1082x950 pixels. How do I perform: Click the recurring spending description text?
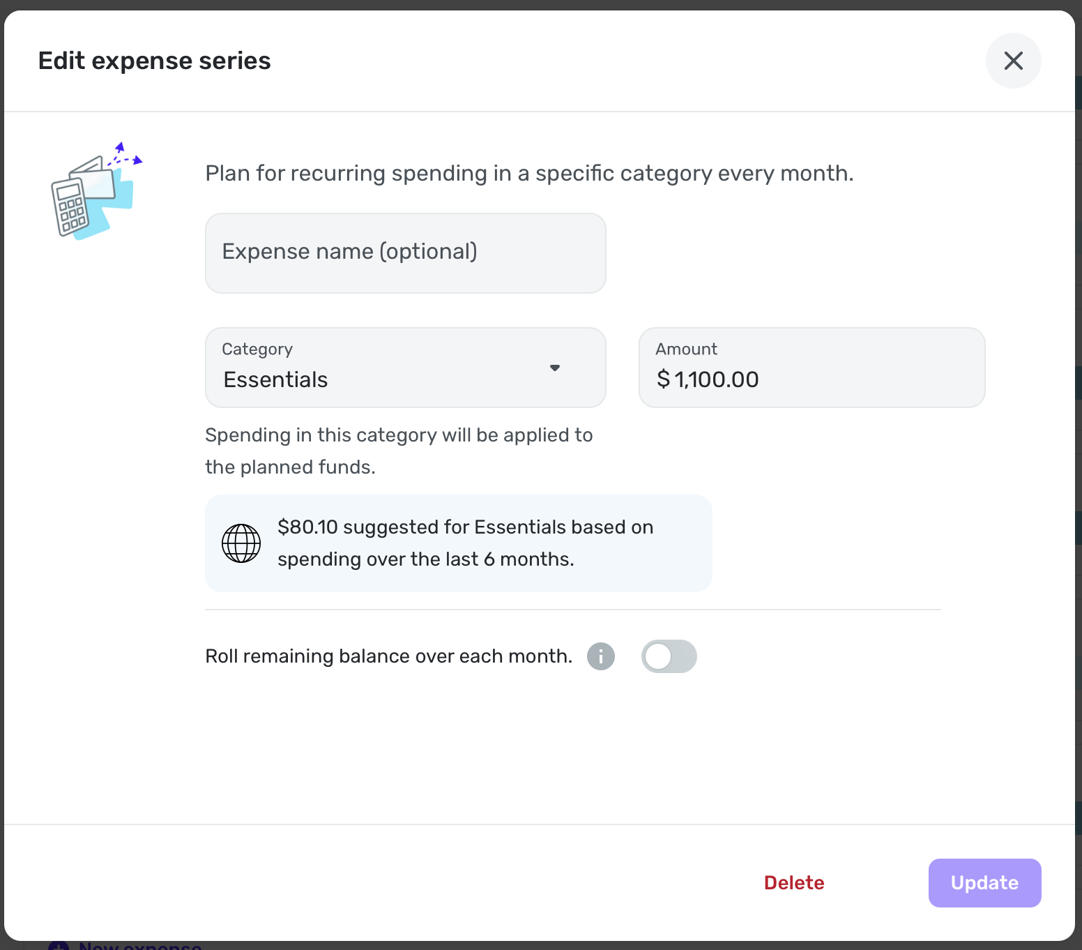[x=529, y=173]
